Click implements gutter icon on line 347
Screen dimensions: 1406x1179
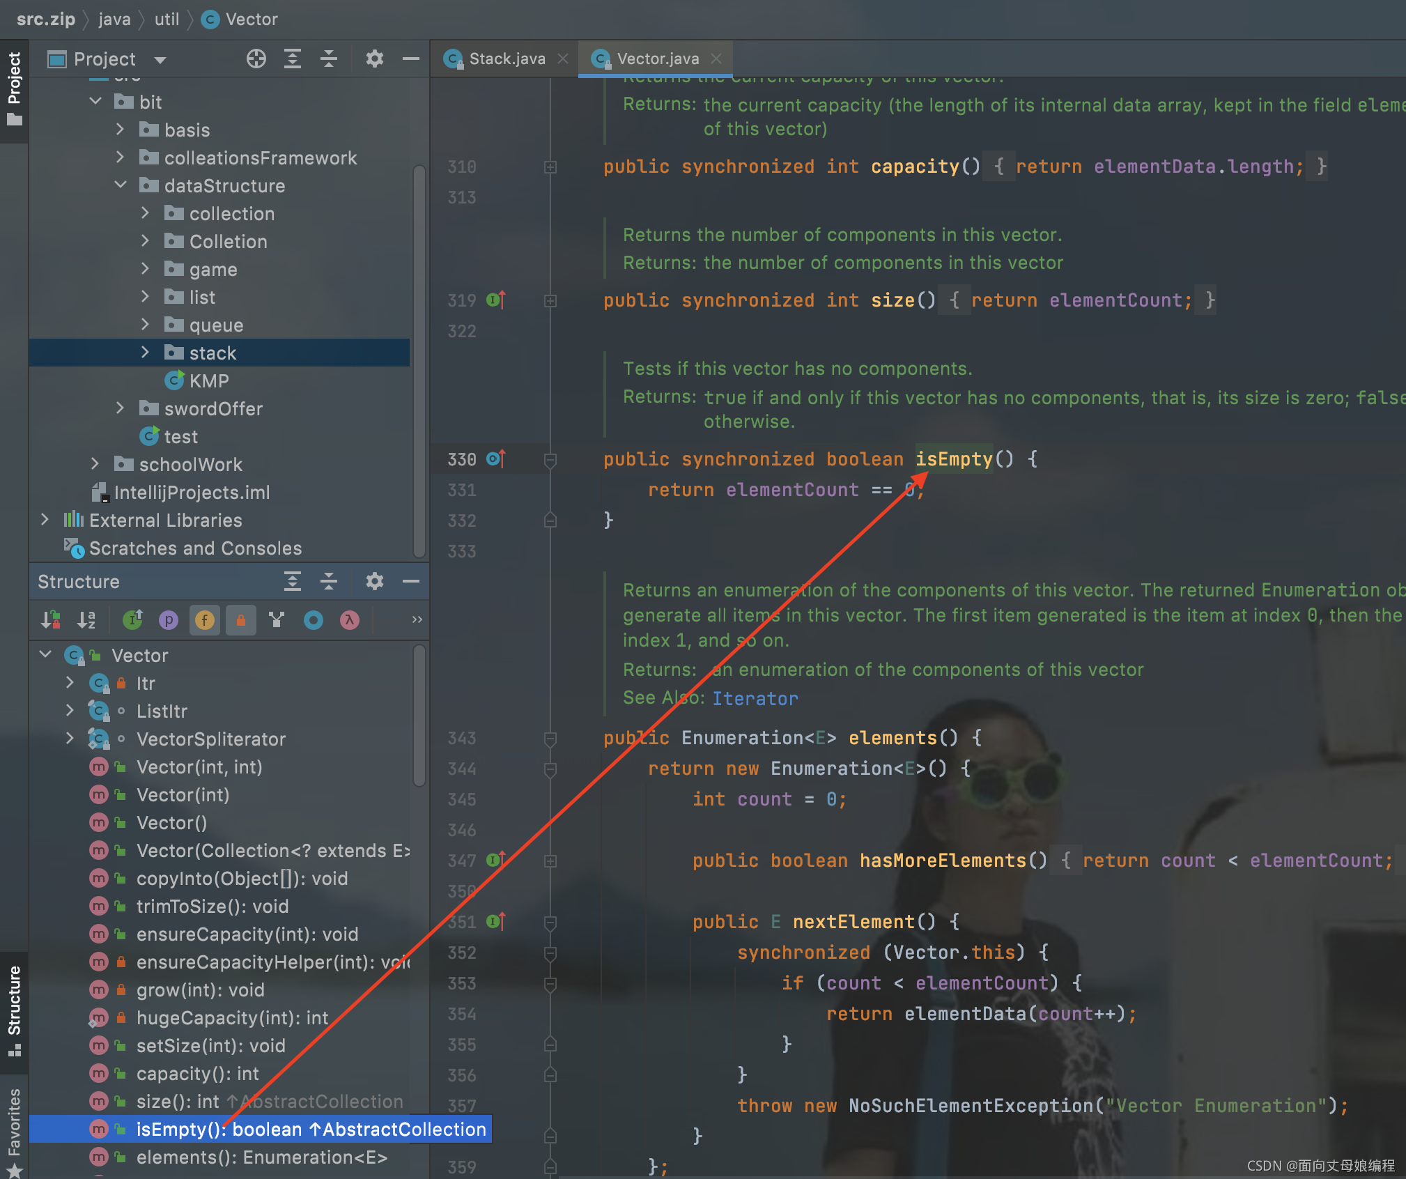(x=495, y=860)
